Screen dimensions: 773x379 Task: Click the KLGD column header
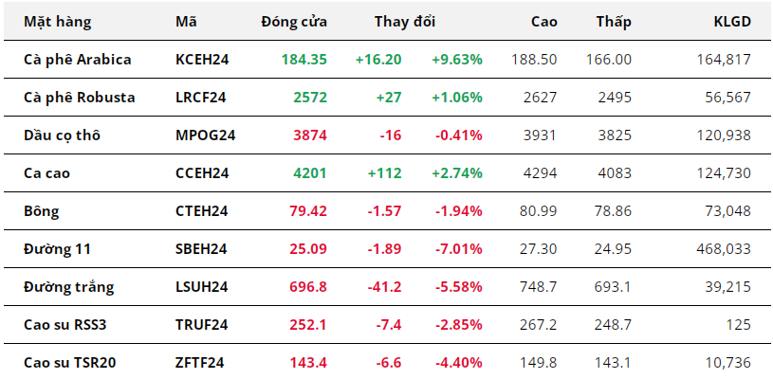pos(731,21)
